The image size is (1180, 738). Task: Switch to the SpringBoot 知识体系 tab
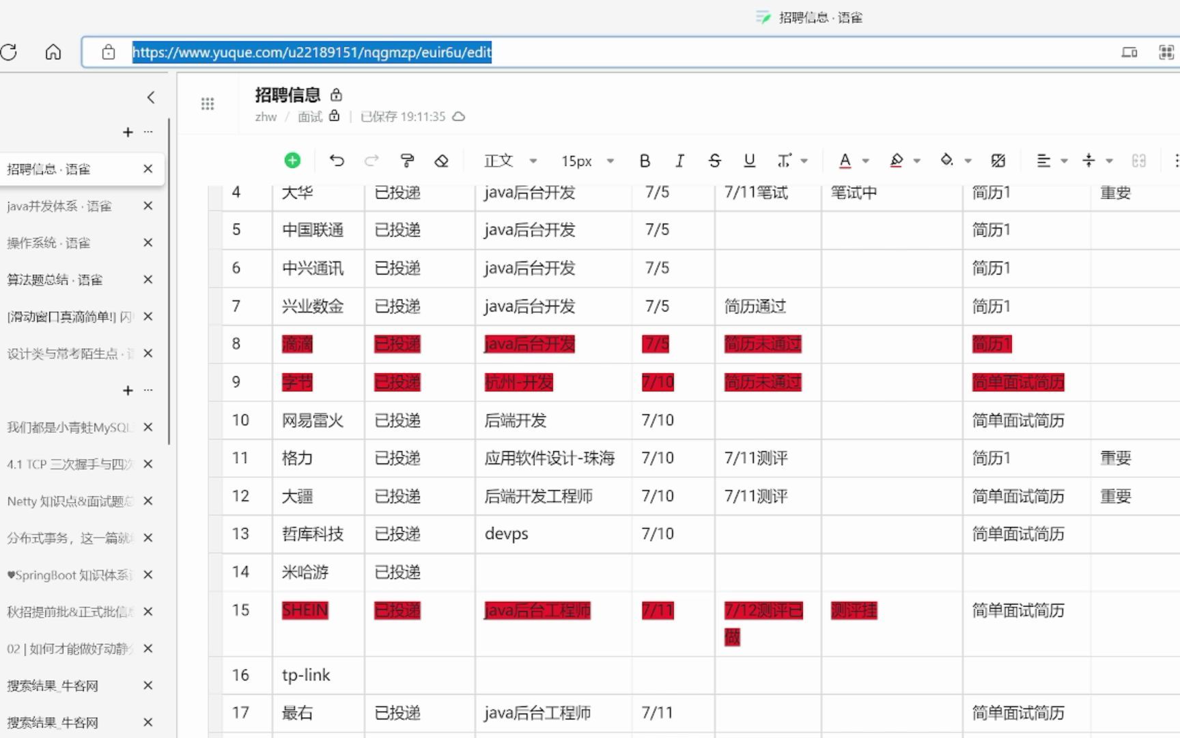pos(70,575)
